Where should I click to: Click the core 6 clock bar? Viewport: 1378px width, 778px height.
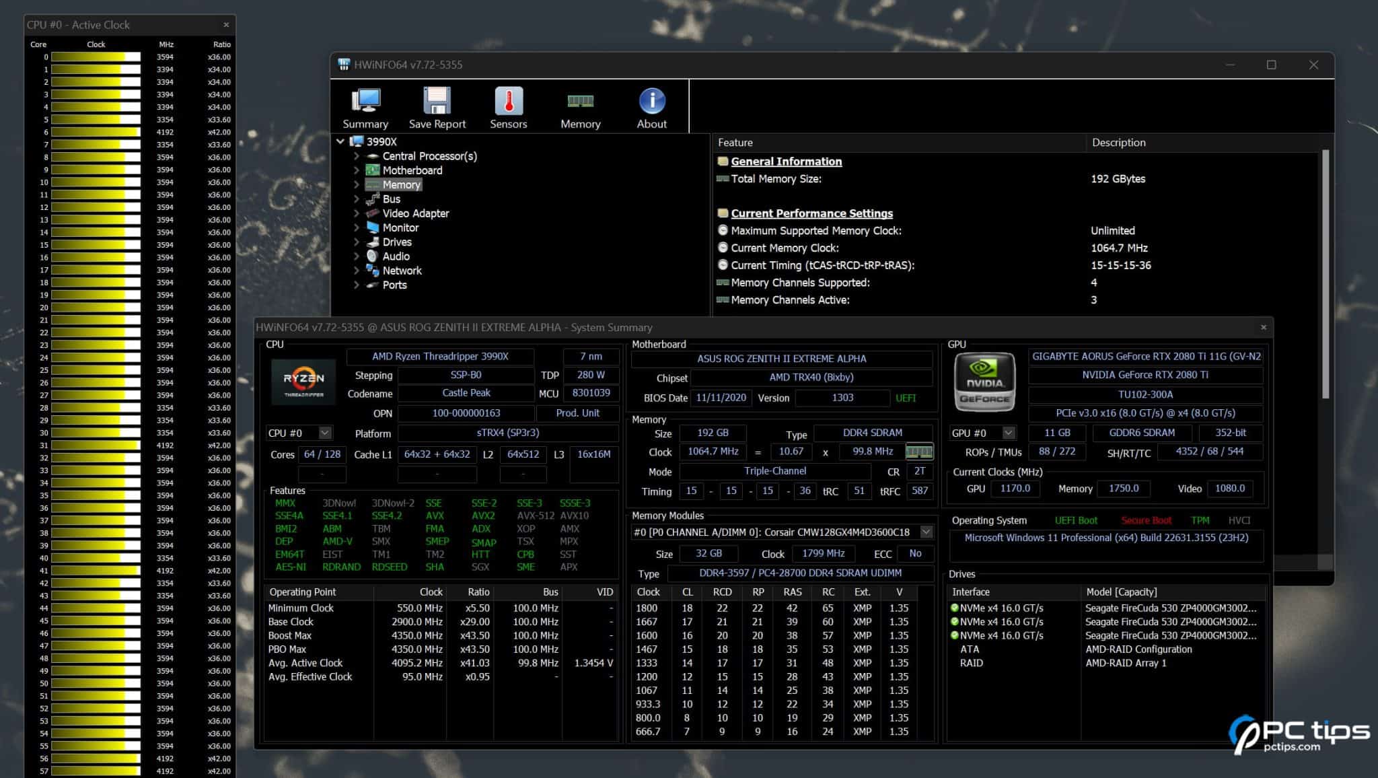pyautogui.click(x=94, y=132)
